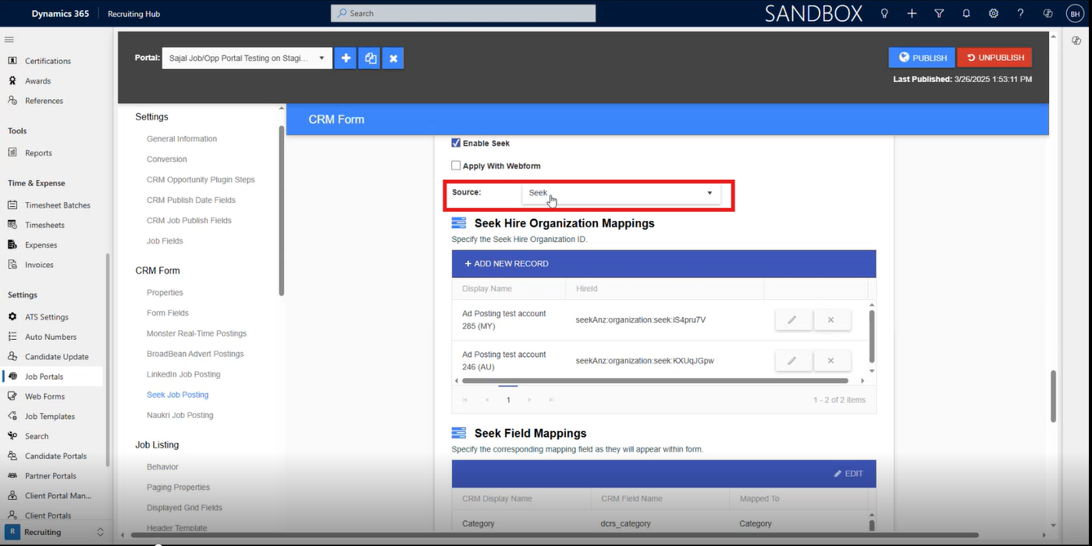Open the Portal selection dropdown
The image size is (1092, 546).
click(247, 58)
